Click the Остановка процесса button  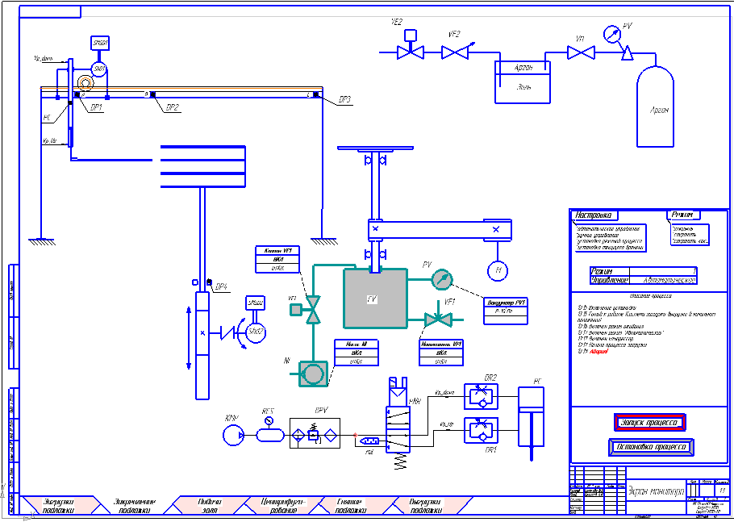pyautogui.click(x=651, y=447)
